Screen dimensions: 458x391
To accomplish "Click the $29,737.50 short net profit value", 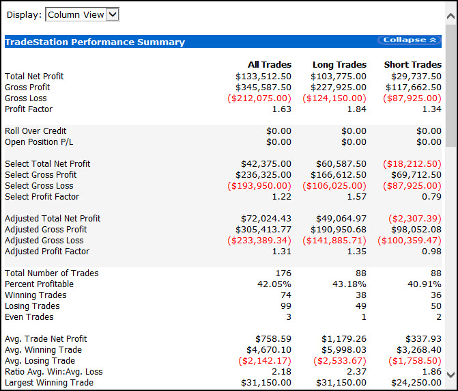I will [416, 77].
